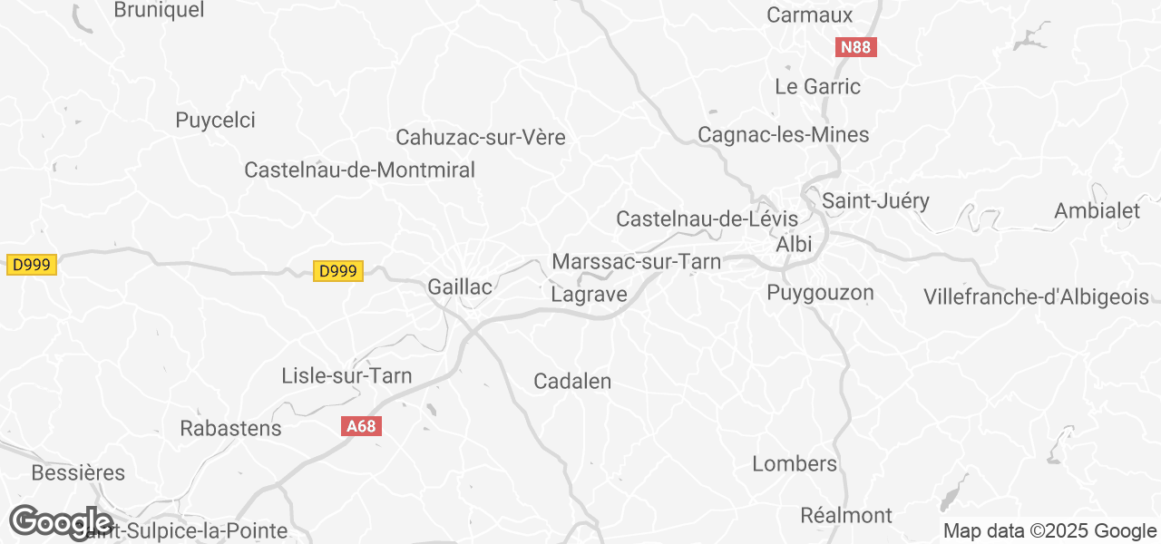Click the D999 shield near Gaillac
This screenshot has width=1161, height=544.
338,271
